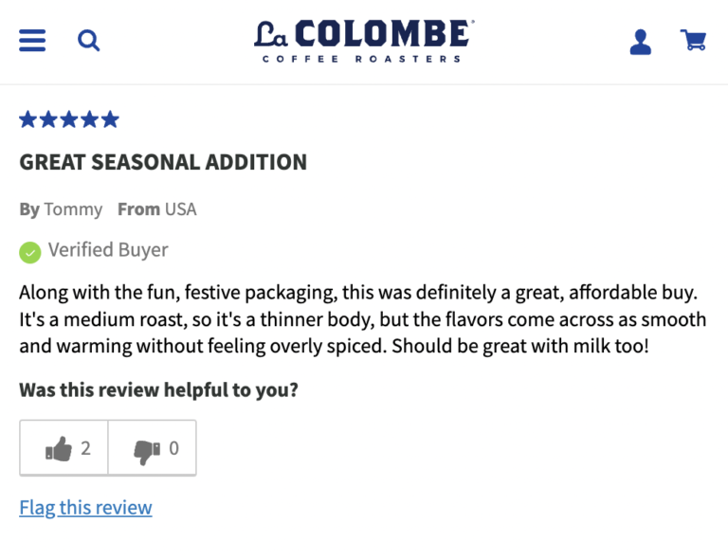Click the "Great Seasonal Addition" review title
The width and height of the screenshot is (728, 559).
163,162
